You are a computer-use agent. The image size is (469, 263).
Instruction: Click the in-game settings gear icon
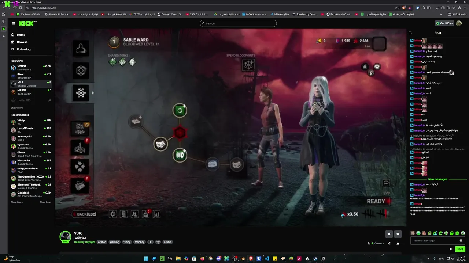coord(113,214)
